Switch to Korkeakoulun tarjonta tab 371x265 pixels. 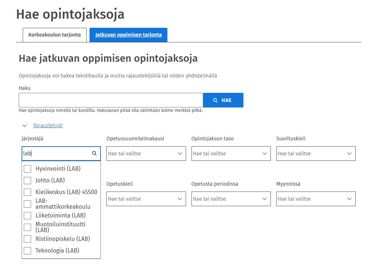pos(55,35)
